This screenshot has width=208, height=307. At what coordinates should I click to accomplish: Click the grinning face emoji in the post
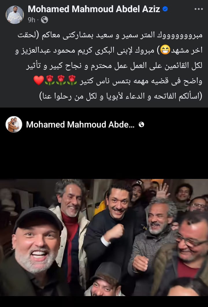[165, 50]
